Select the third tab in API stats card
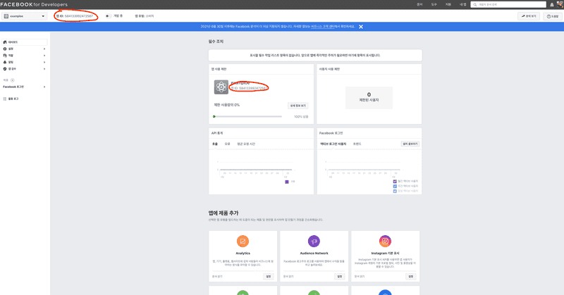The width and height of the screenshot is (564, 295). click(x=246, y=144)
